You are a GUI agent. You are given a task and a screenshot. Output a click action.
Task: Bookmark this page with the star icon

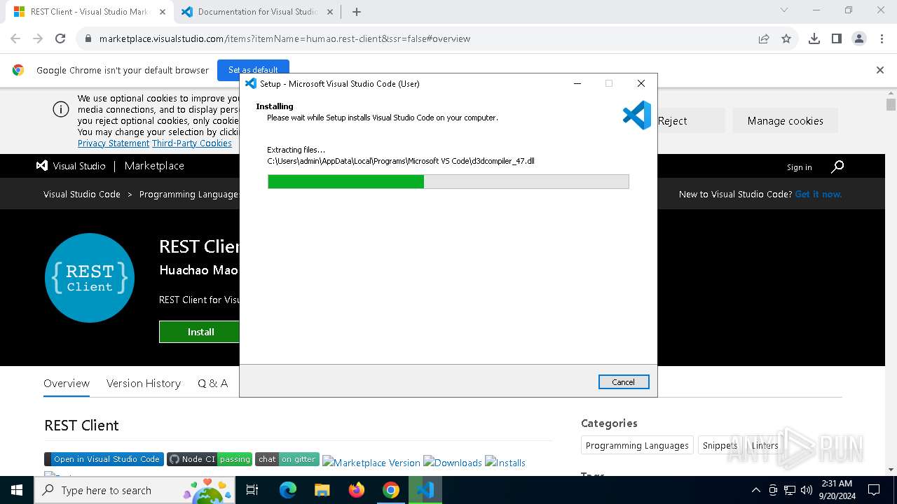pyautogui.click(x=786, y=38)
